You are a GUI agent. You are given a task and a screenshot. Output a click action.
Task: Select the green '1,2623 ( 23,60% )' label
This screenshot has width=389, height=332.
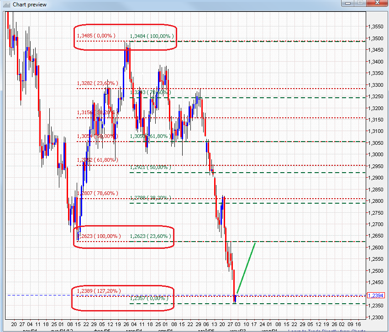point(150,236)
